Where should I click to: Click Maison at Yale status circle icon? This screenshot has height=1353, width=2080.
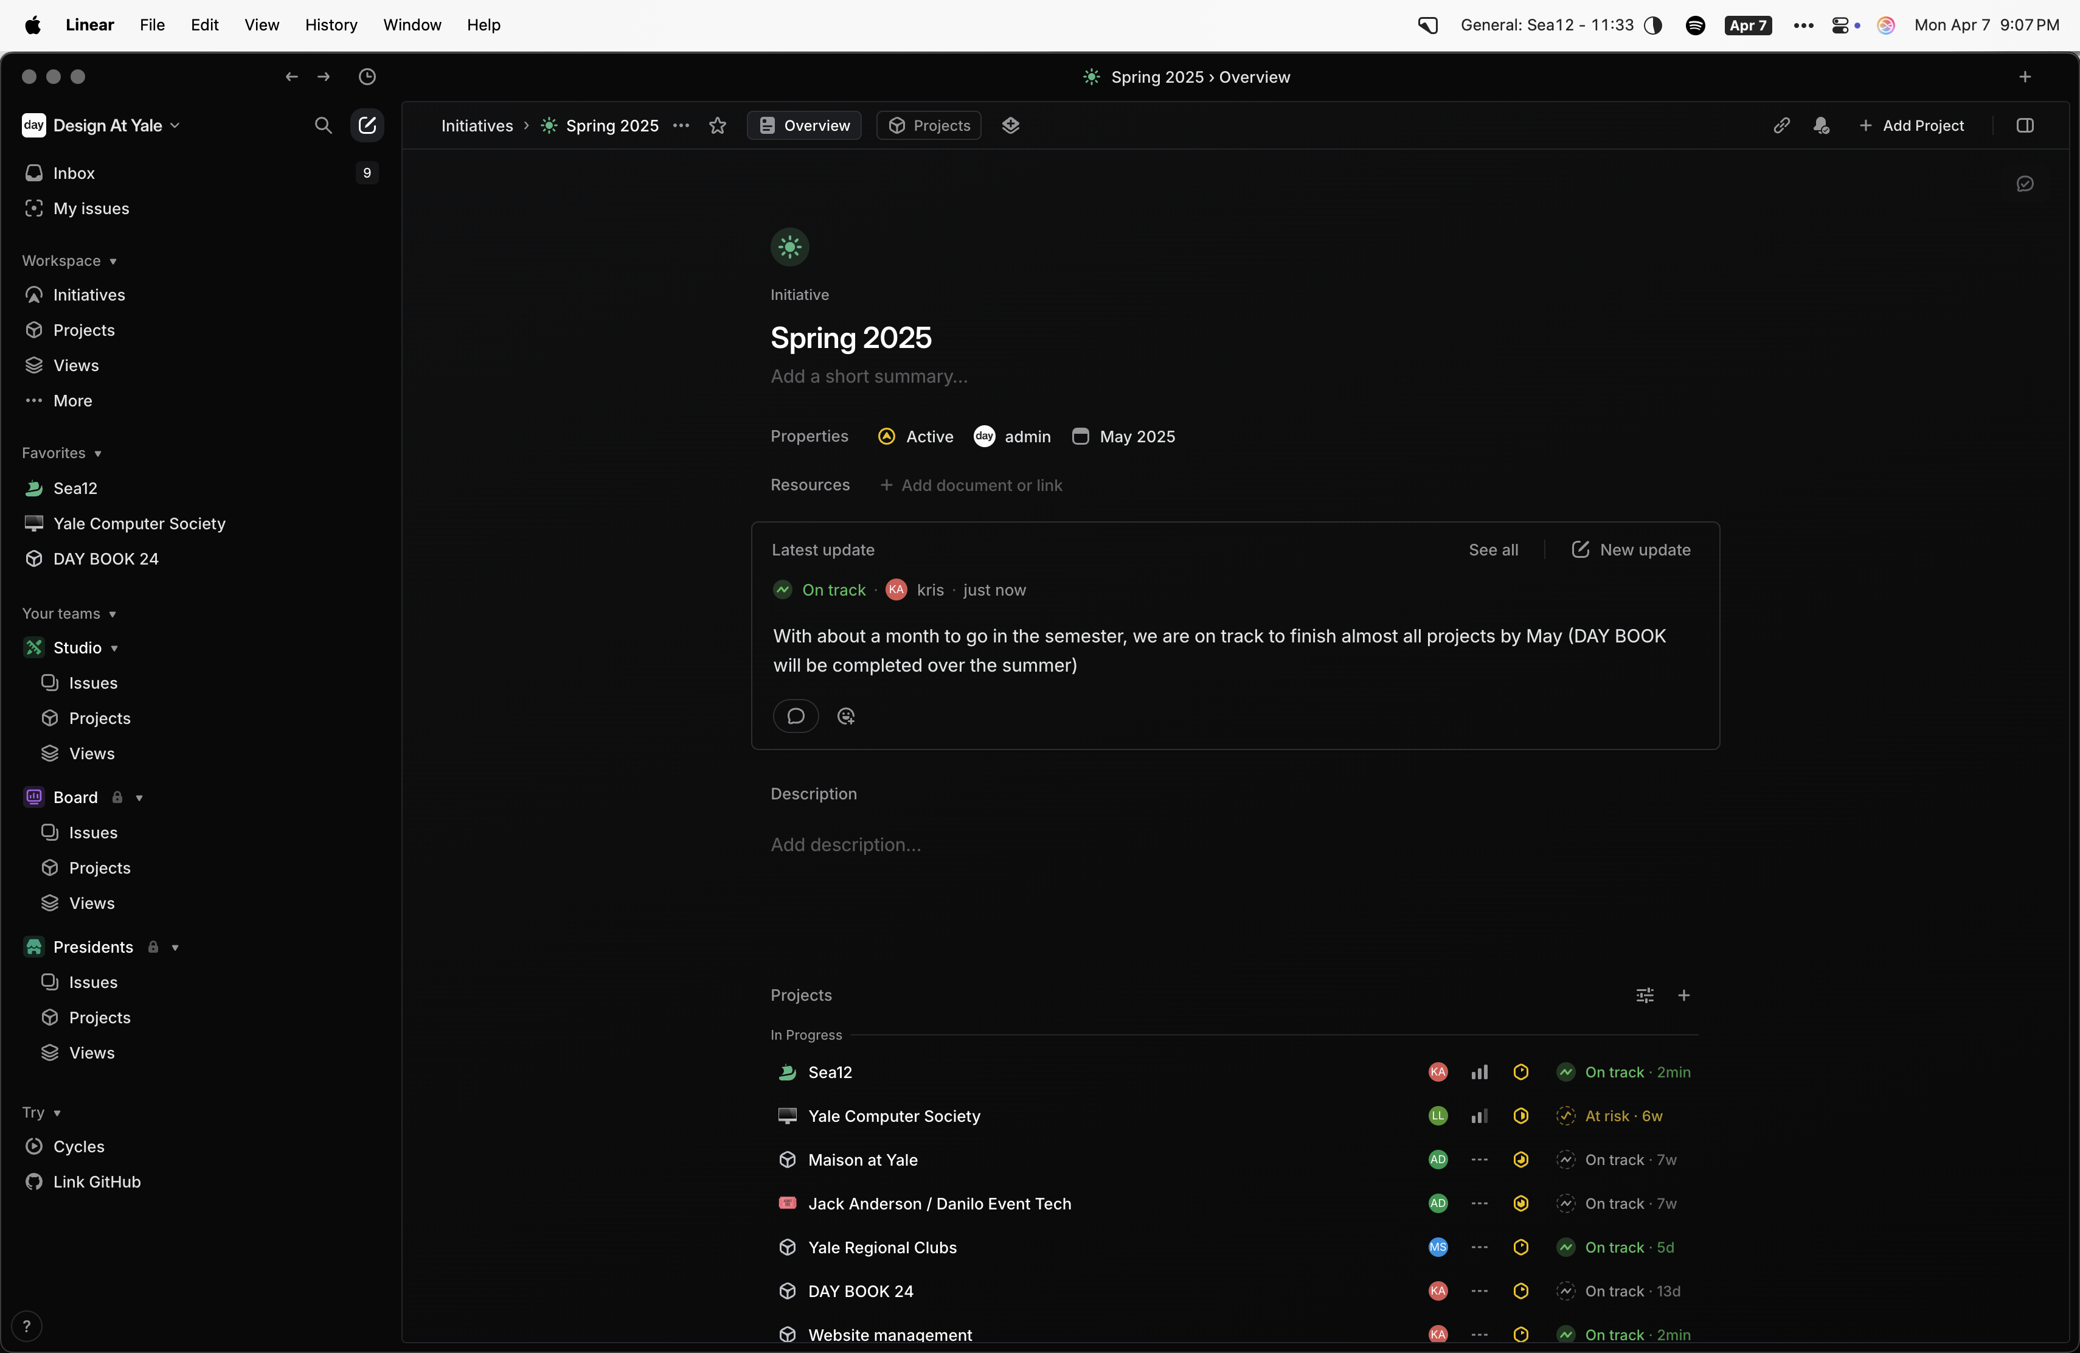[x=1520, y=1159]
